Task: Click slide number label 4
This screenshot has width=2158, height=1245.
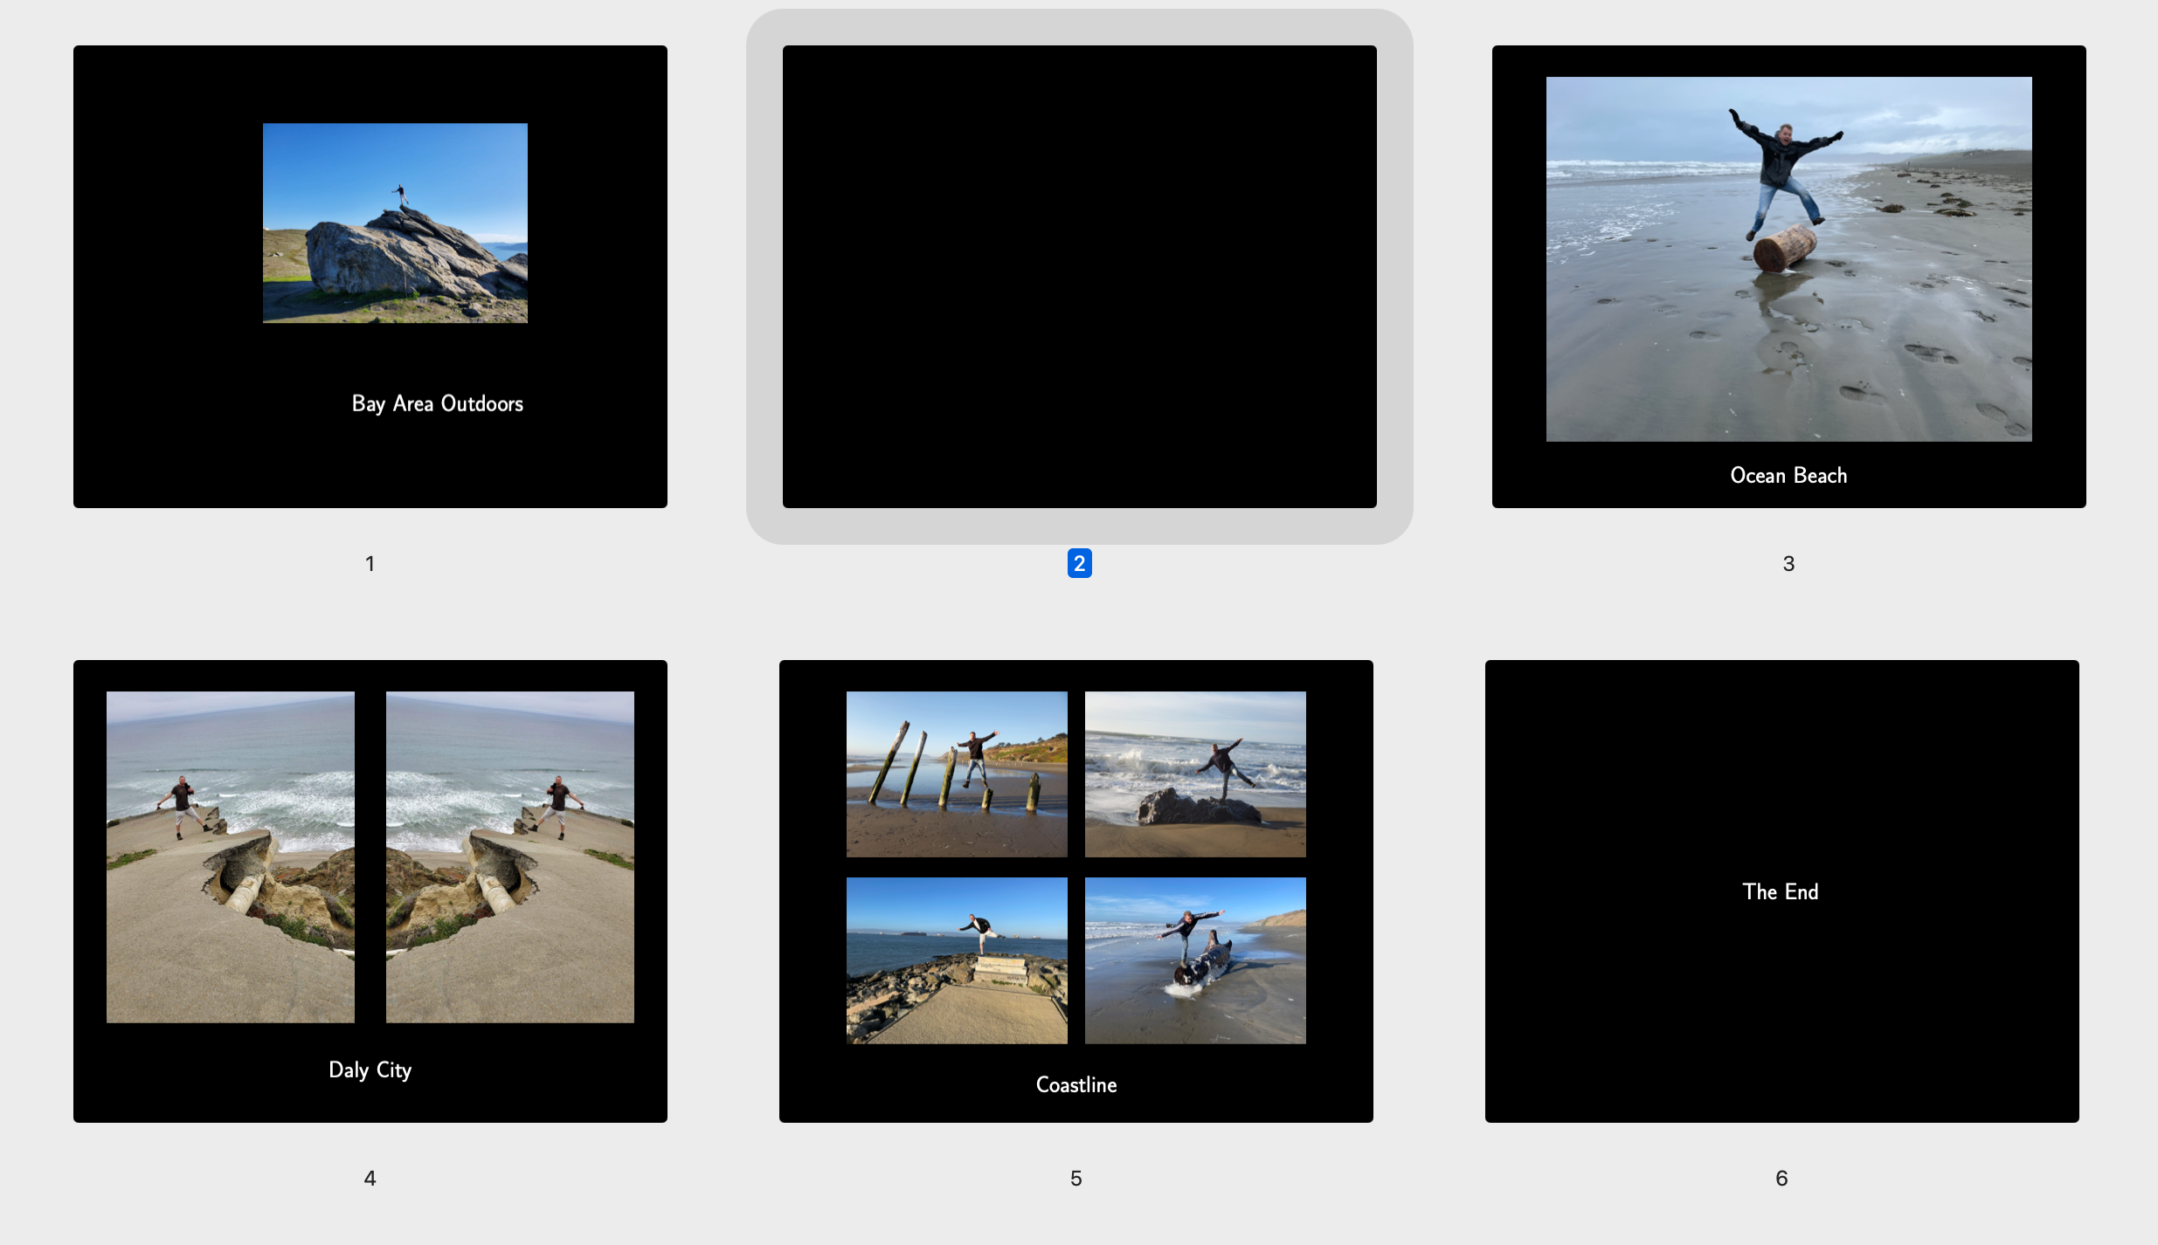Action: [x=370, y=1179]
